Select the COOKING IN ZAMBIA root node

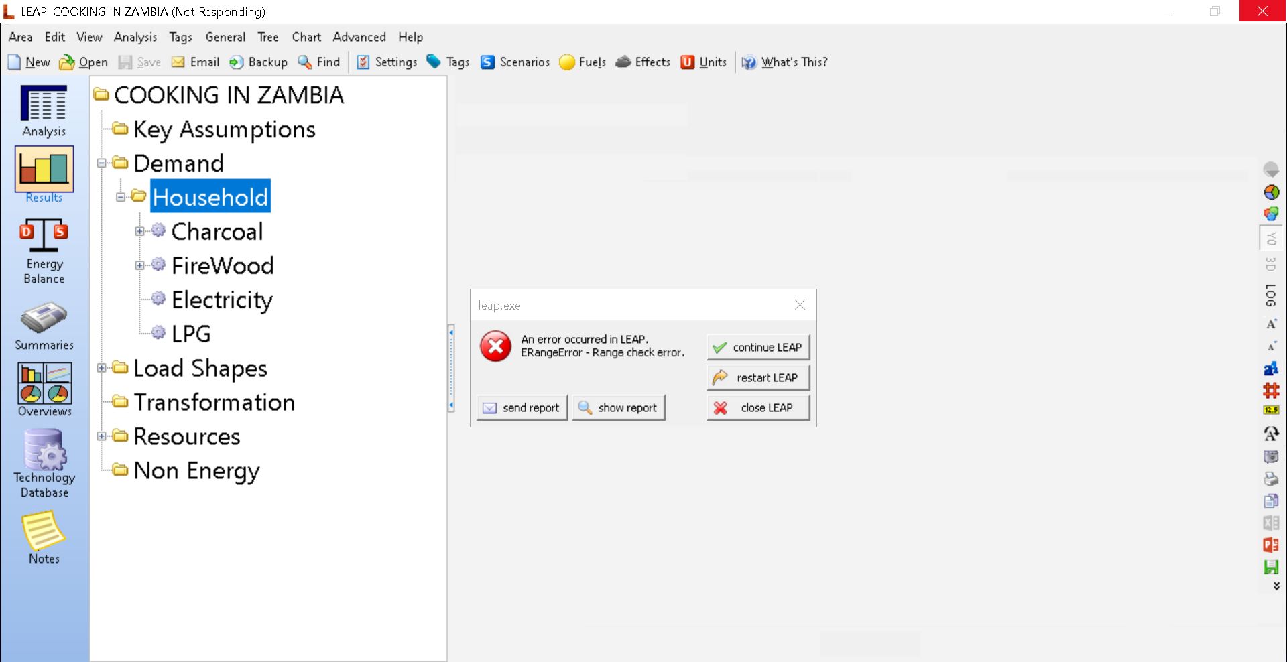point(229,95)
